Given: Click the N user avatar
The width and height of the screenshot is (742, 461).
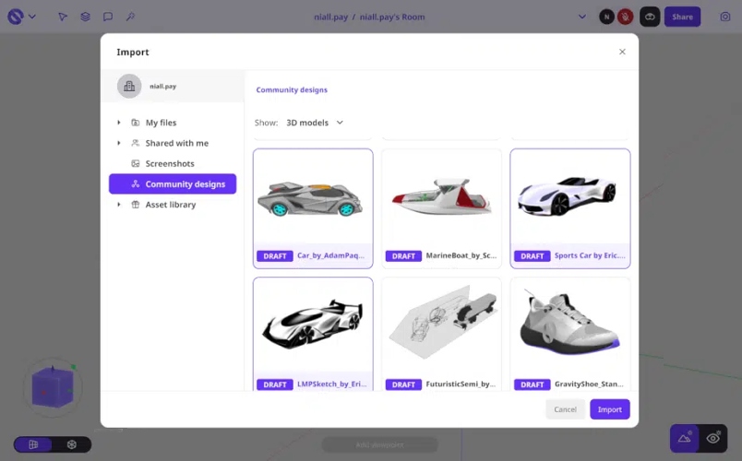Looking at the screenshot, I should [606, 17].
